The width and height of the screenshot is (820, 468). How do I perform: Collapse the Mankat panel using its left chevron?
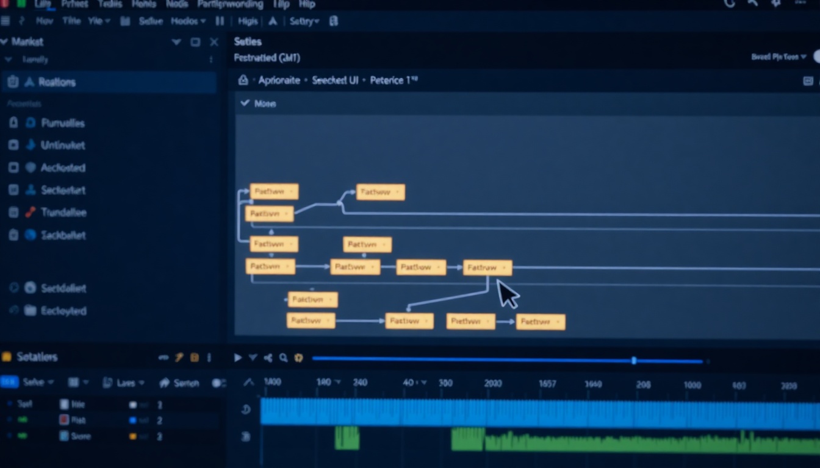4,42
